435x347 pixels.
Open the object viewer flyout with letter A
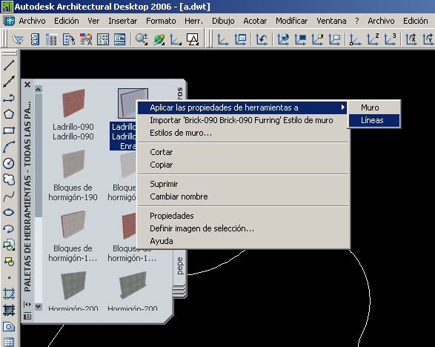193,39
